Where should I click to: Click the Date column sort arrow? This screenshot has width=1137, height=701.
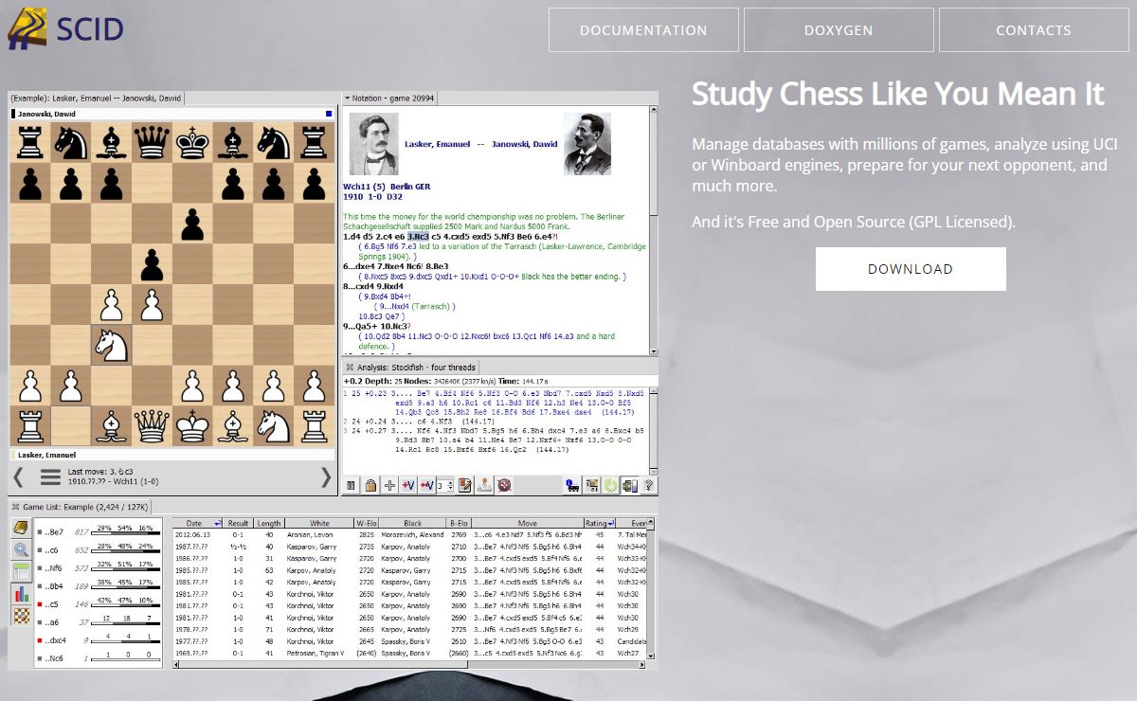(x=218, y=523)
